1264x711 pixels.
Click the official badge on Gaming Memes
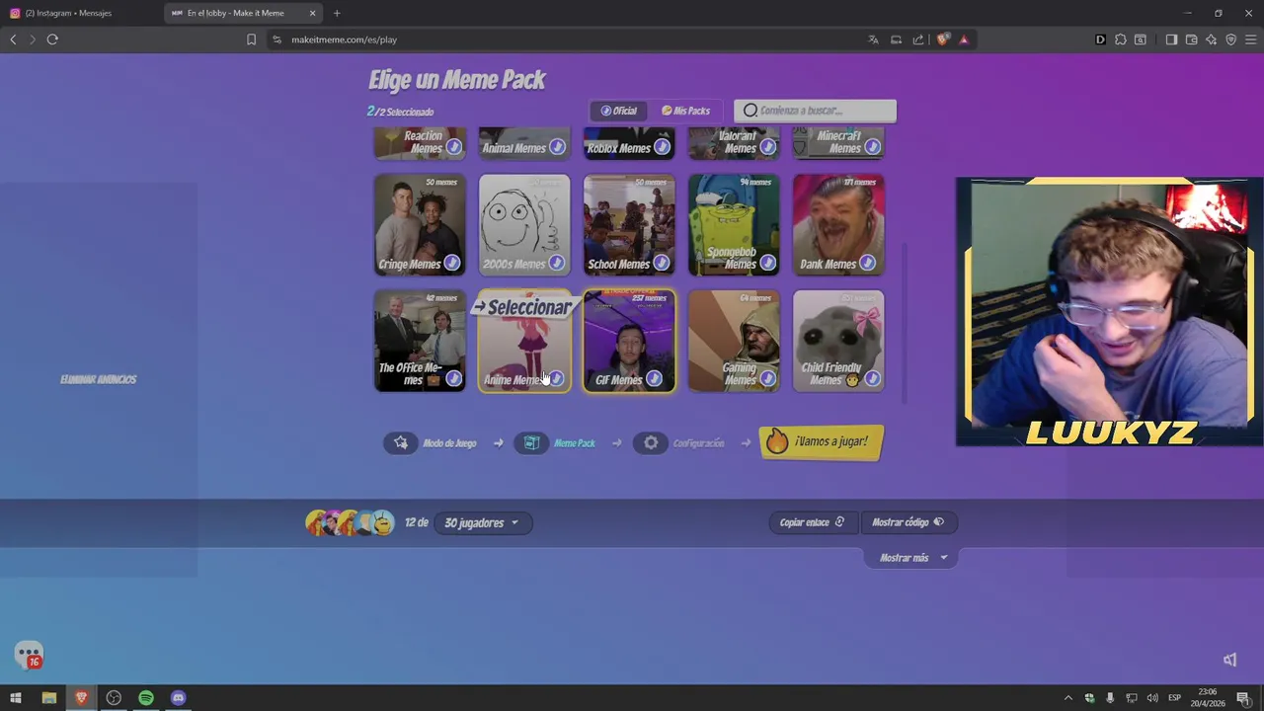tap(767, 378)
